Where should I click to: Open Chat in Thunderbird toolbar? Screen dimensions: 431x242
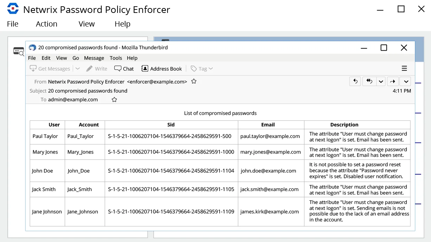tap(124, 69)
